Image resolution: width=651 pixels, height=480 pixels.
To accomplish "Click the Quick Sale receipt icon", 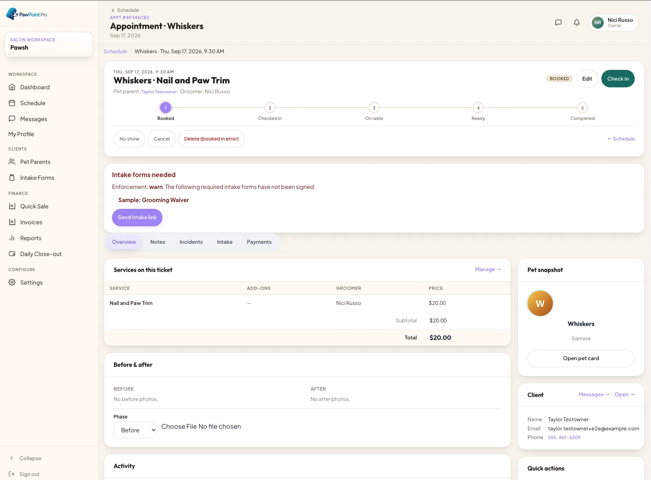I will point(12,206).
